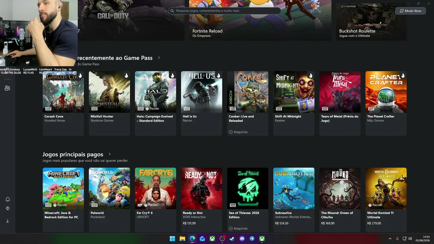Open Outlook from the taskbar
Image resolution: width=434 pixels, height=244 pixels.
click(x=202, y=239)
